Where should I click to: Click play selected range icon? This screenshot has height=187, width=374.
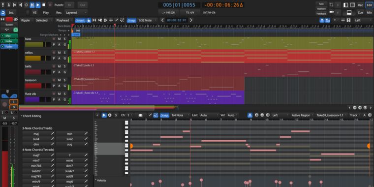coord(32,5)
